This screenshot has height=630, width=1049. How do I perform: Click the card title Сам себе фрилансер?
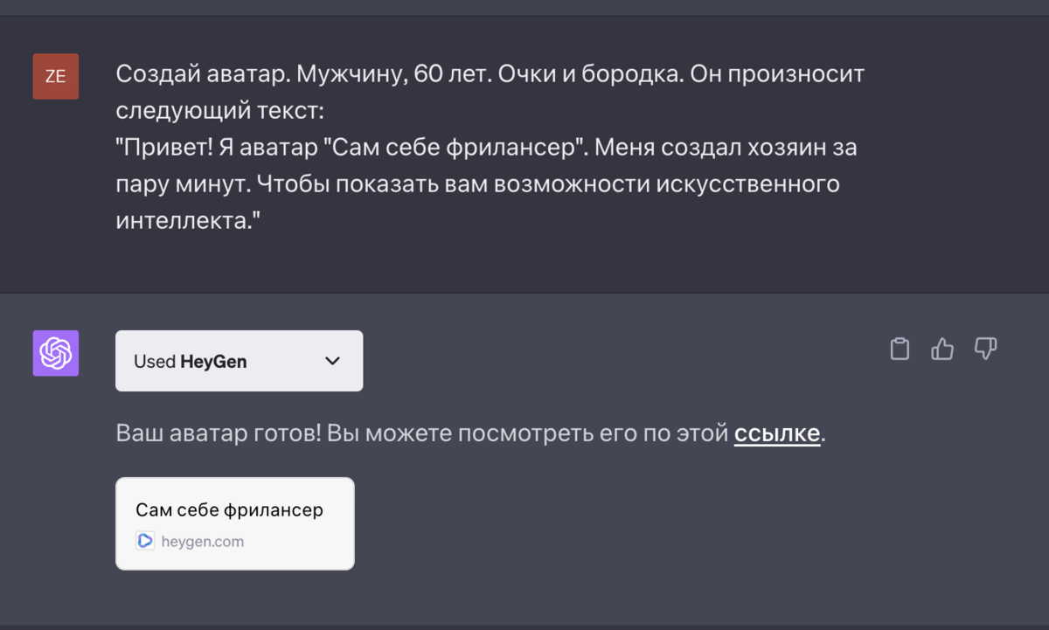click(229, 509)
